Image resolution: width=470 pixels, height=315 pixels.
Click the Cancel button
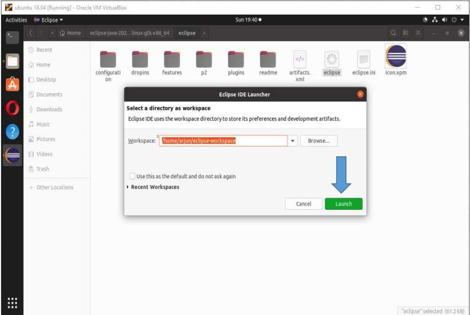(x=304, y=204)
